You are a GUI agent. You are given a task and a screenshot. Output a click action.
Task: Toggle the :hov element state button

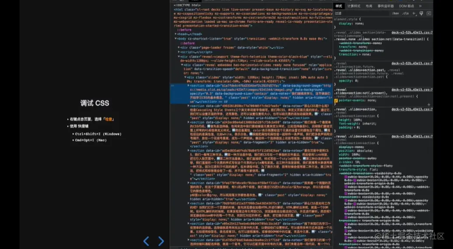click(395, 13)
